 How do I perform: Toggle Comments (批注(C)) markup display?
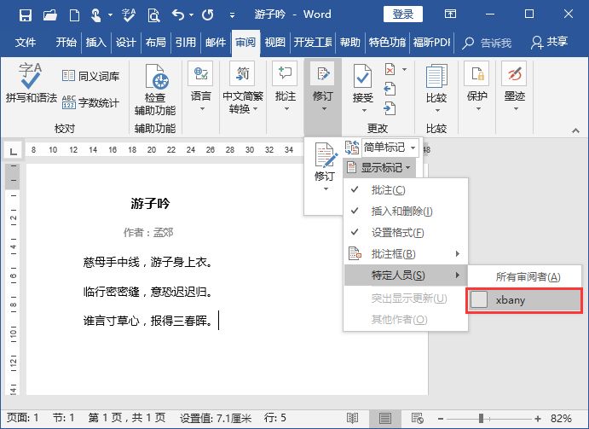click(406, 190)
